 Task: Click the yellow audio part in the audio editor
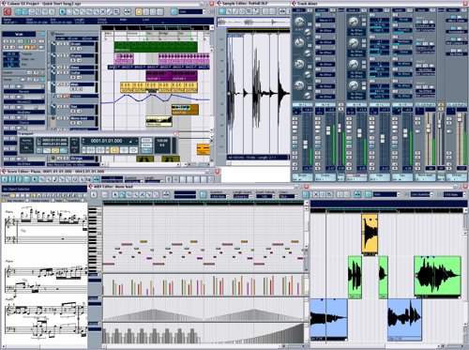pos(370,234)
